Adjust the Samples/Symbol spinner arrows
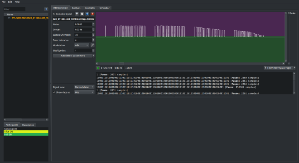 coord(93,35)
